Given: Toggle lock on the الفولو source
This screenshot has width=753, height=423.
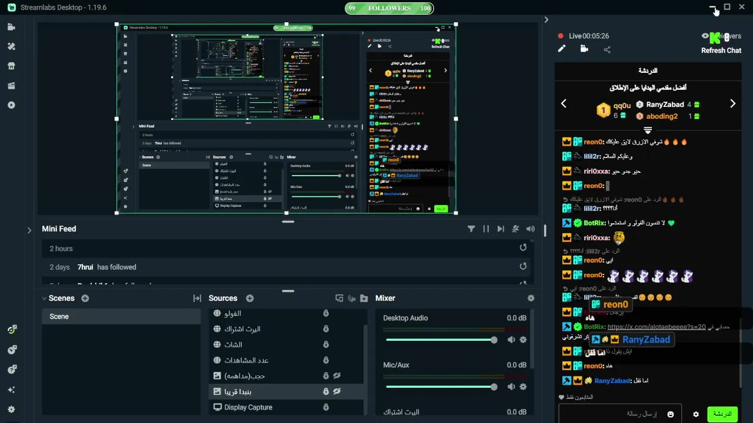Looking at the screenshot, I should (326, 313).
